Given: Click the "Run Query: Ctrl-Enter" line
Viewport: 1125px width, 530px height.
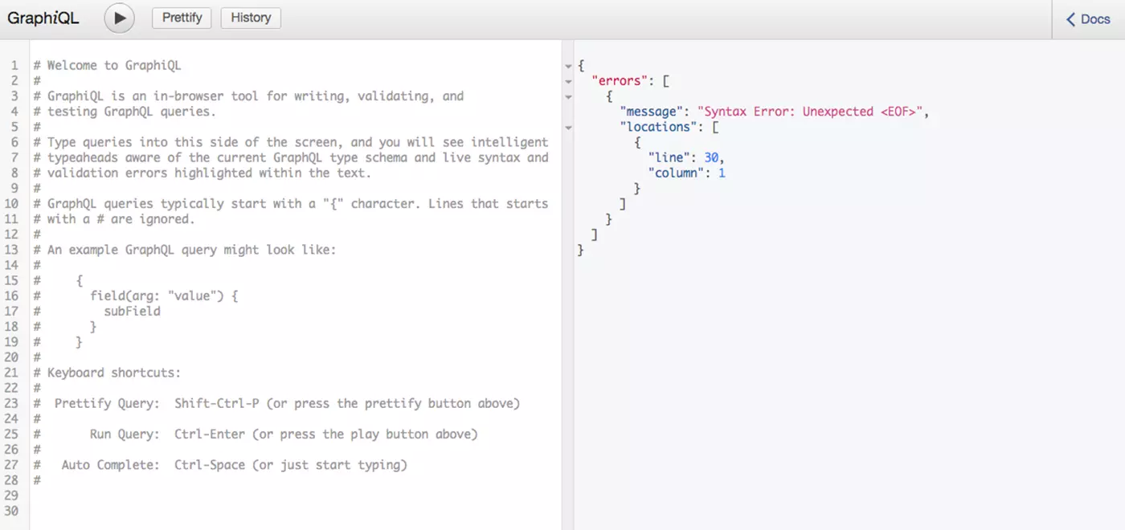Looking at the screenshot, I should tap(256, 434).
